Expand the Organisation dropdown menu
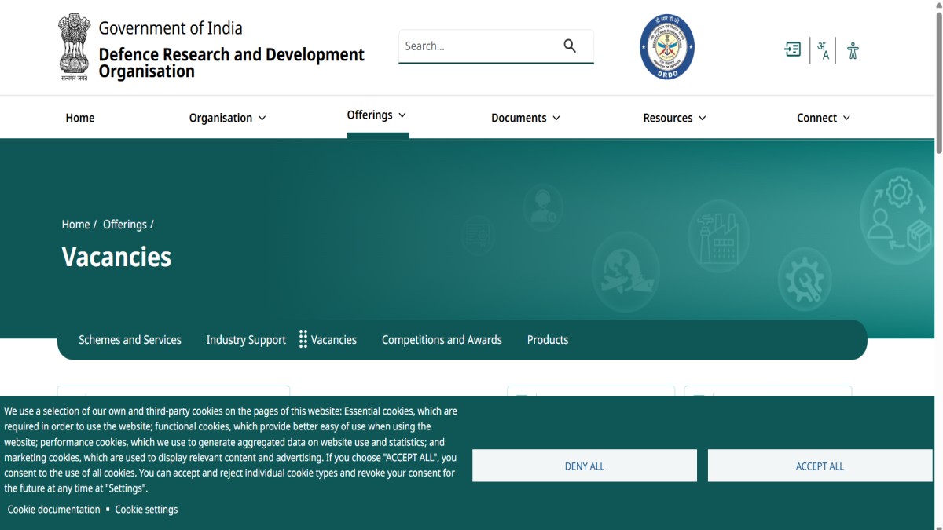Image resolution: width=943 pixels, height=530 pixels. [227, 118]
